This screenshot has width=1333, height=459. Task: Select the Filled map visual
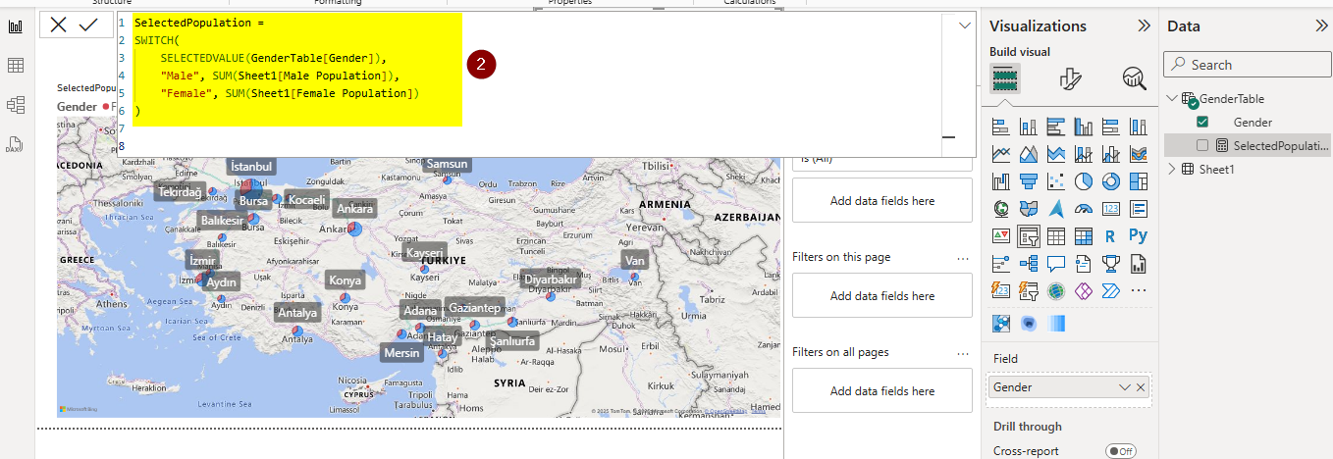[x=1029, y=209]
